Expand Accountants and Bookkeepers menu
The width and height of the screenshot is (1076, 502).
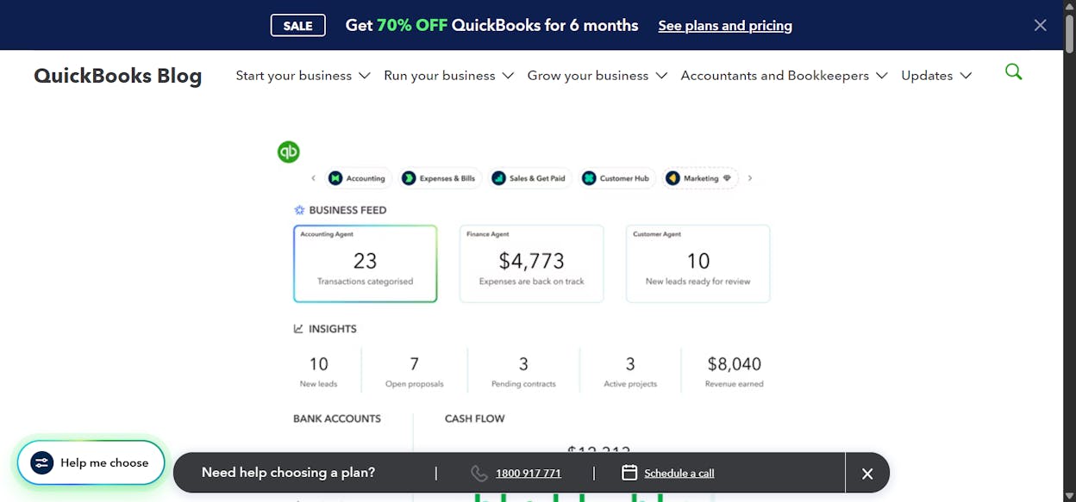pyautogui.click(x=784, y=76)
